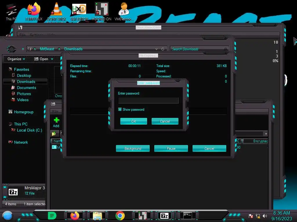The image size is (297, 222).
Task: Click the Enter password input field
Action: 148,100
